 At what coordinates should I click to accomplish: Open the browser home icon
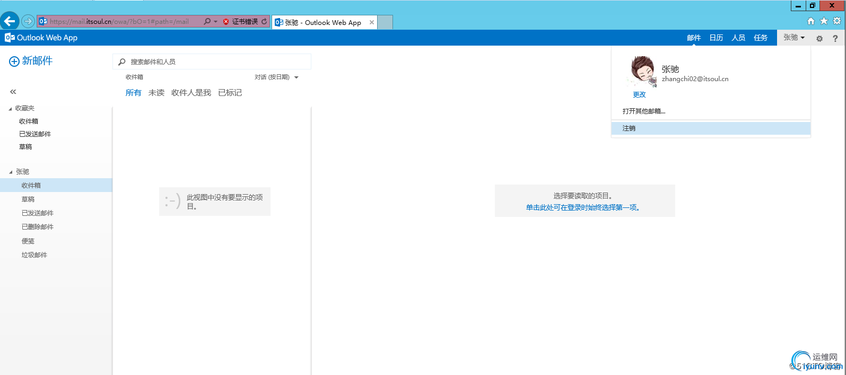811,21
